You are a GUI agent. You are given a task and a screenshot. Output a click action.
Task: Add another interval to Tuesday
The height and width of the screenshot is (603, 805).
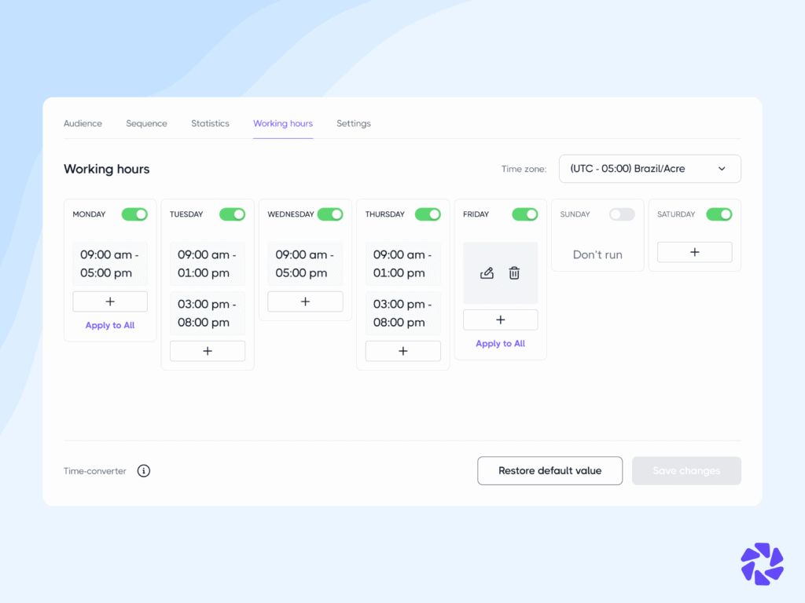point(207,351)
